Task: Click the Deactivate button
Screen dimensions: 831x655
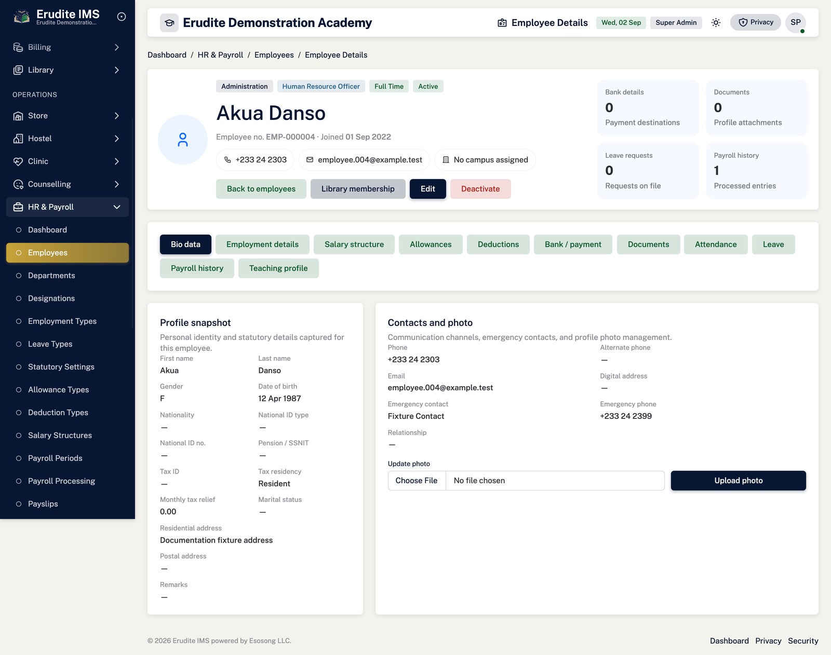Action: coord(480,189)
